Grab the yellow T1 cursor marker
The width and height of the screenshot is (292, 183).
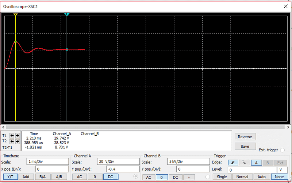pos(15,15)
